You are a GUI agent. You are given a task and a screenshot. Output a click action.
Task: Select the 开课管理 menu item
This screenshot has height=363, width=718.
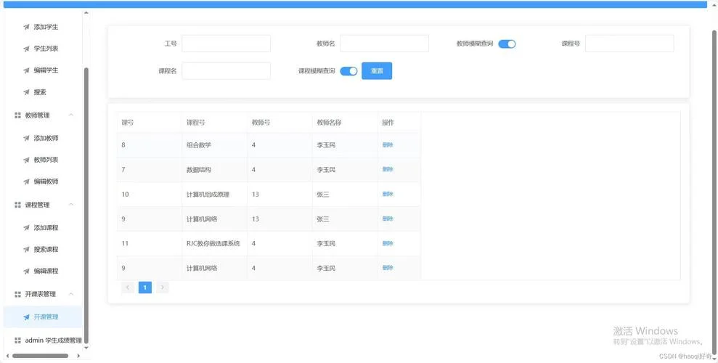pyautogui.click(x=43, y=317)
